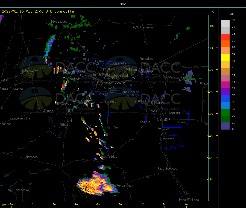Viewport: 246px width, 208px height.
Task: Click the 'Bowen' map label
Action: tap(182, 122)
